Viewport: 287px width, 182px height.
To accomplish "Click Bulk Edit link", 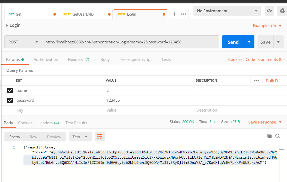I will tap(274, 81).
